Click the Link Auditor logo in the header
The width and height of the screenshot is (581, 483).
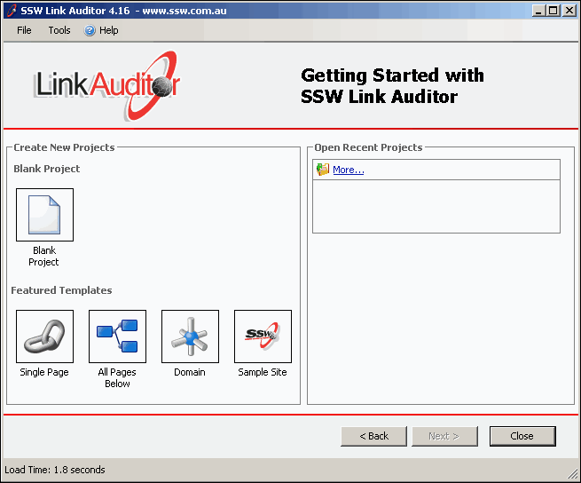click(x=107, y=85)
